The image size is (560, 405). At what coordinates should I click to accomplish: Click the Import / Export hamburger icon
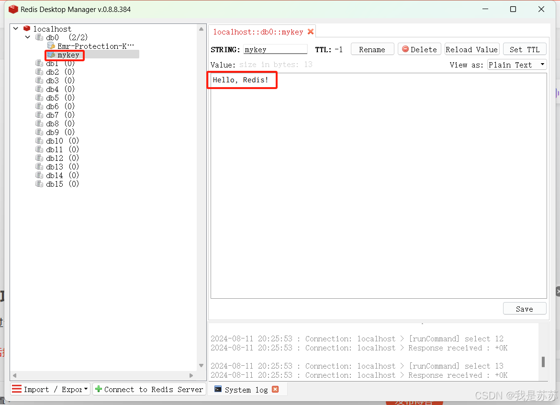click(17, 389)
